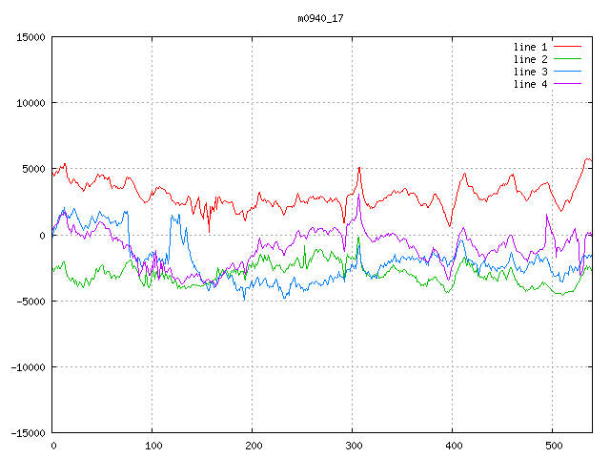
Task: Click the 5000 y-axis tick label
Action: pyautogui.click(x=33, y=169)
